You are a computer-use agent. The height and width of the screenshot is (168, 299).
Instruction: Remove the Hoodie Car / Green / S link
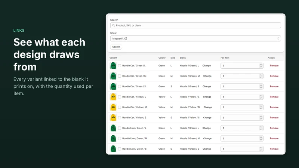(x=274, y=87)
